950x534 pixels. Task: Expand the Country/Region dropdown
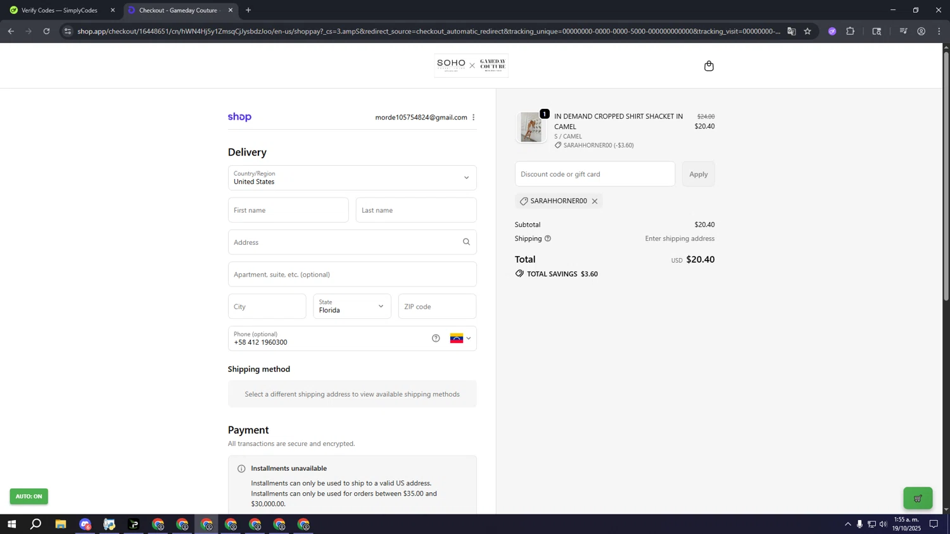[352, 178]
